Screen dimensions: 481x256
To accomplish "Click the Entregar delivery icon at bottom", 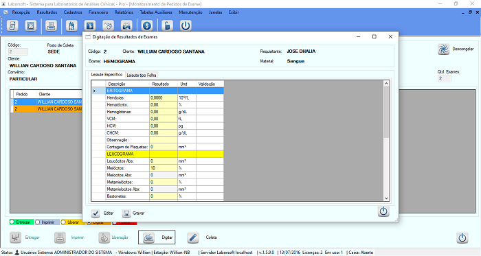I will [x=15, y=237].
